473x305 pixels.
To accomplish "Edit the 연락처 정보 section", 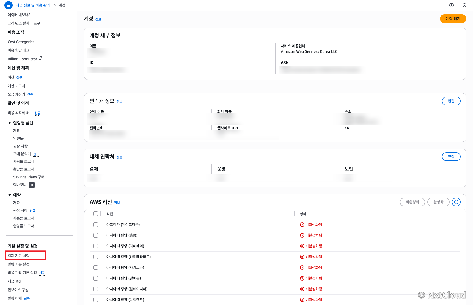I will (x=451, y=101).
